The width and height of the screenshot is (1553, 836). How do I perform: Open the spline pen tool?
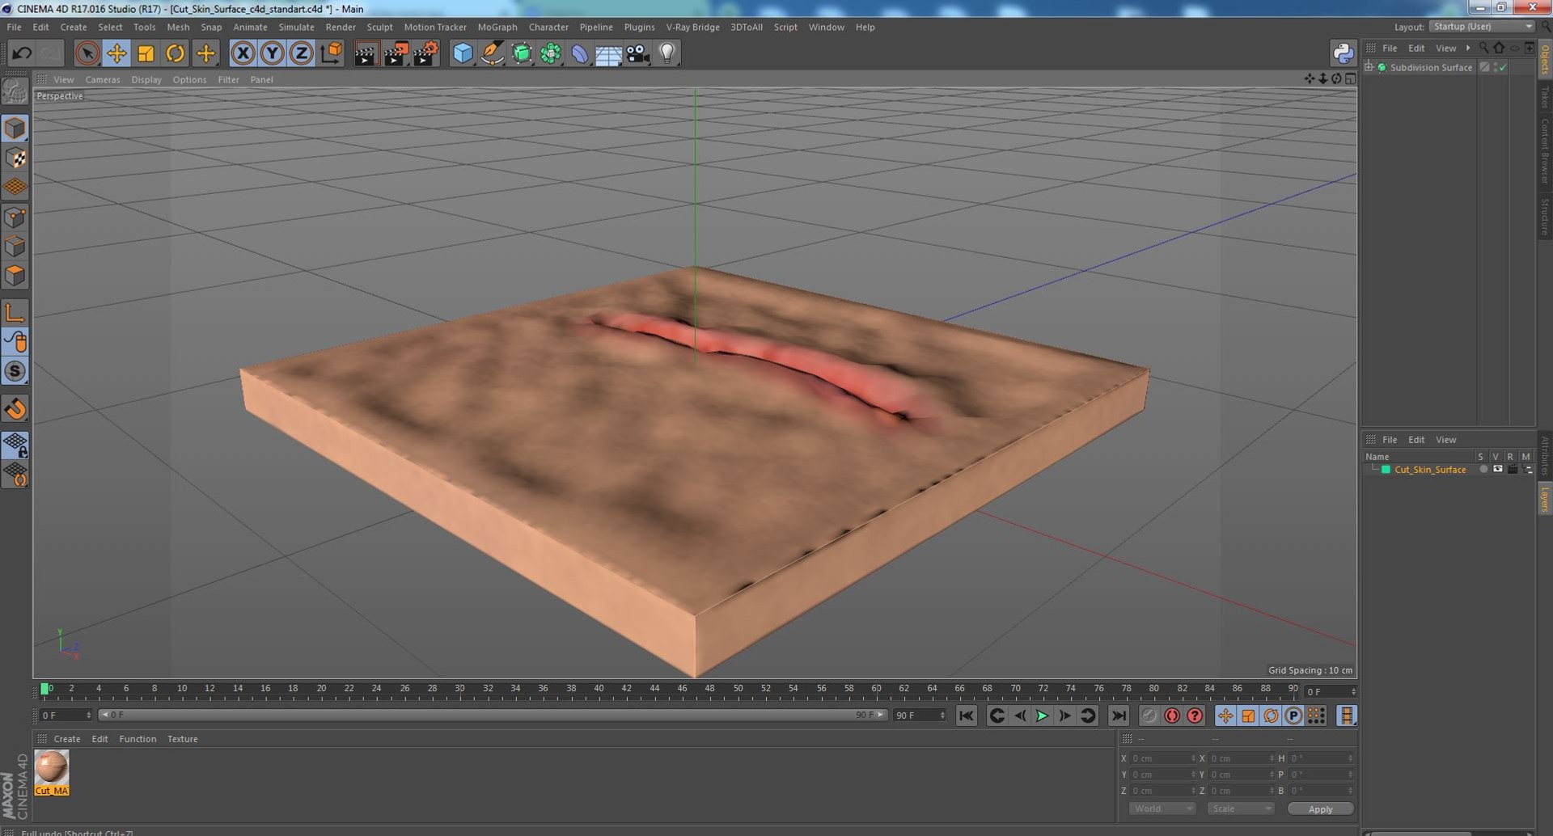(x=492, y=54)
